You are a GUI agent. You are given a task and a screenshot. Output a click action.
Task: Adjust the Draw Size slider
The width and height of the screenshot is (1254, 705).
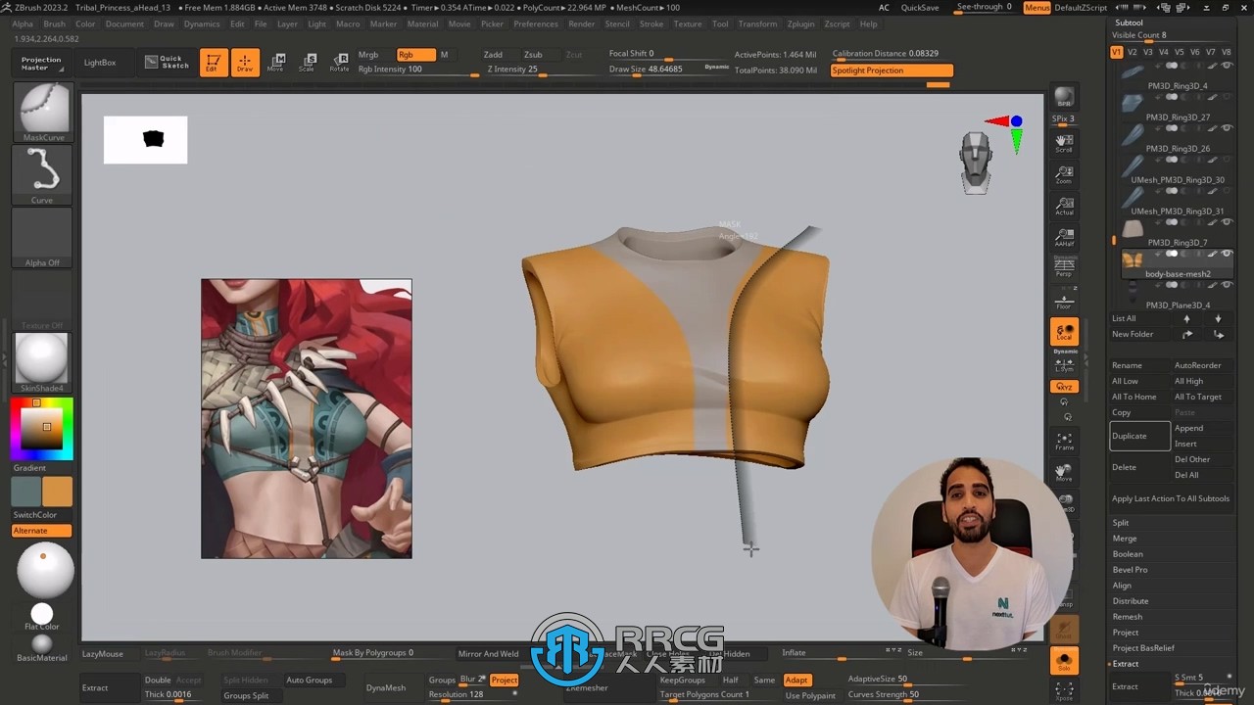[x=669, y=70]
